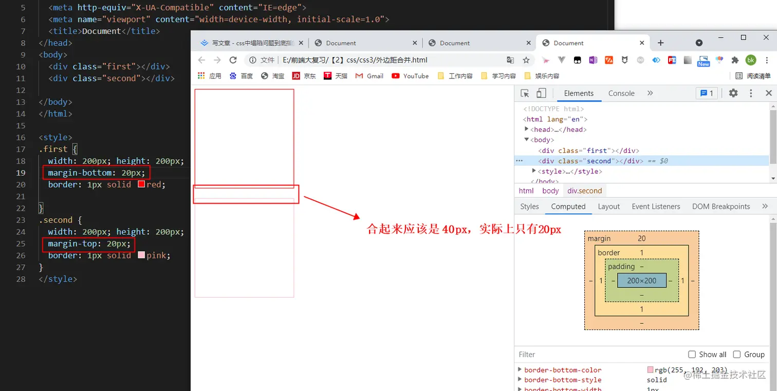This screenshot has width=777, height=391.
Task: Click the browser back arrow
Action: point(201,60)
